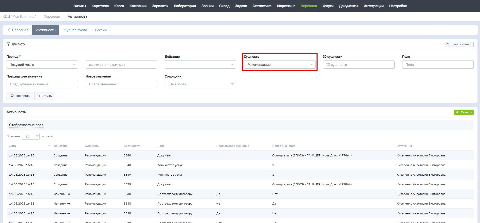Screen dimensions: 480x223
Task: Open Документы in top navigation
Action: click(348, 6)
